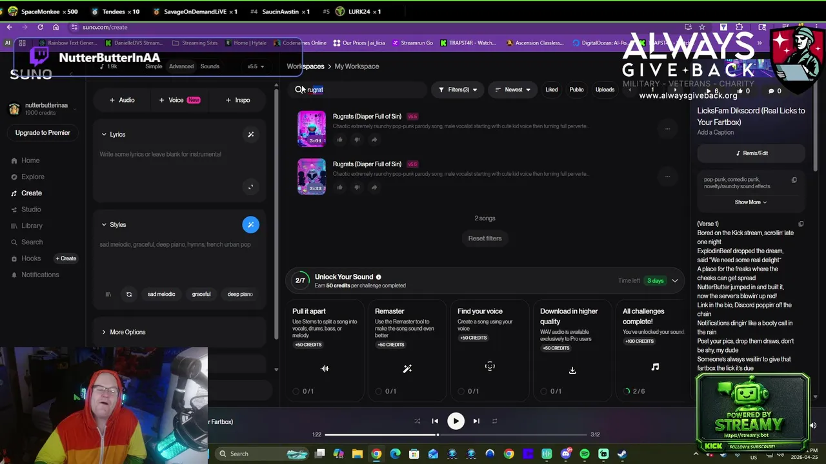Viewport: 826px width, 464px height.
Task: Expand the lyrics box with the resize icon
Action: click(250, 188)
